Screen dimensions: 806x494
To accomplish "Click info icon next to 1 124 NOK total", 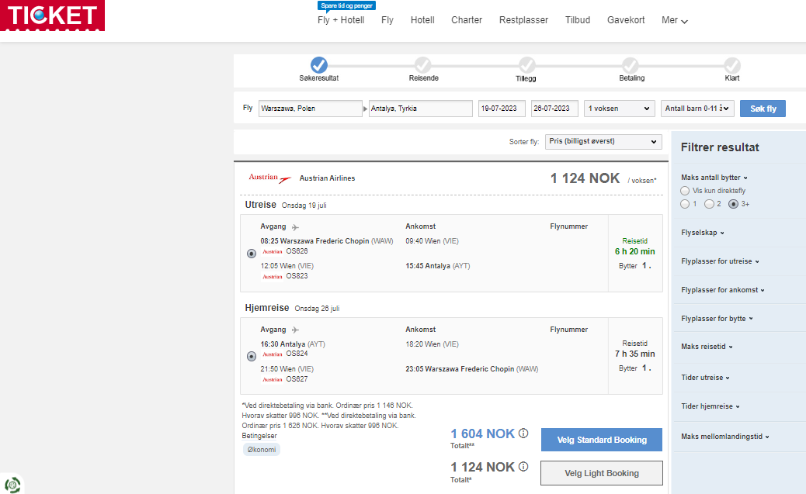I will [x=523, y=467].
